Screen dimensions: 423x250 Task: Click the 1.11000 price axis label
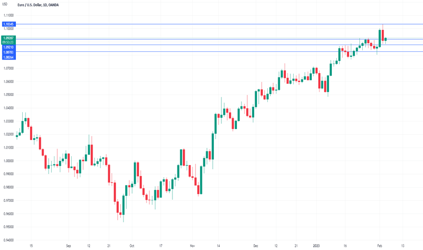(x=9, y=15)
